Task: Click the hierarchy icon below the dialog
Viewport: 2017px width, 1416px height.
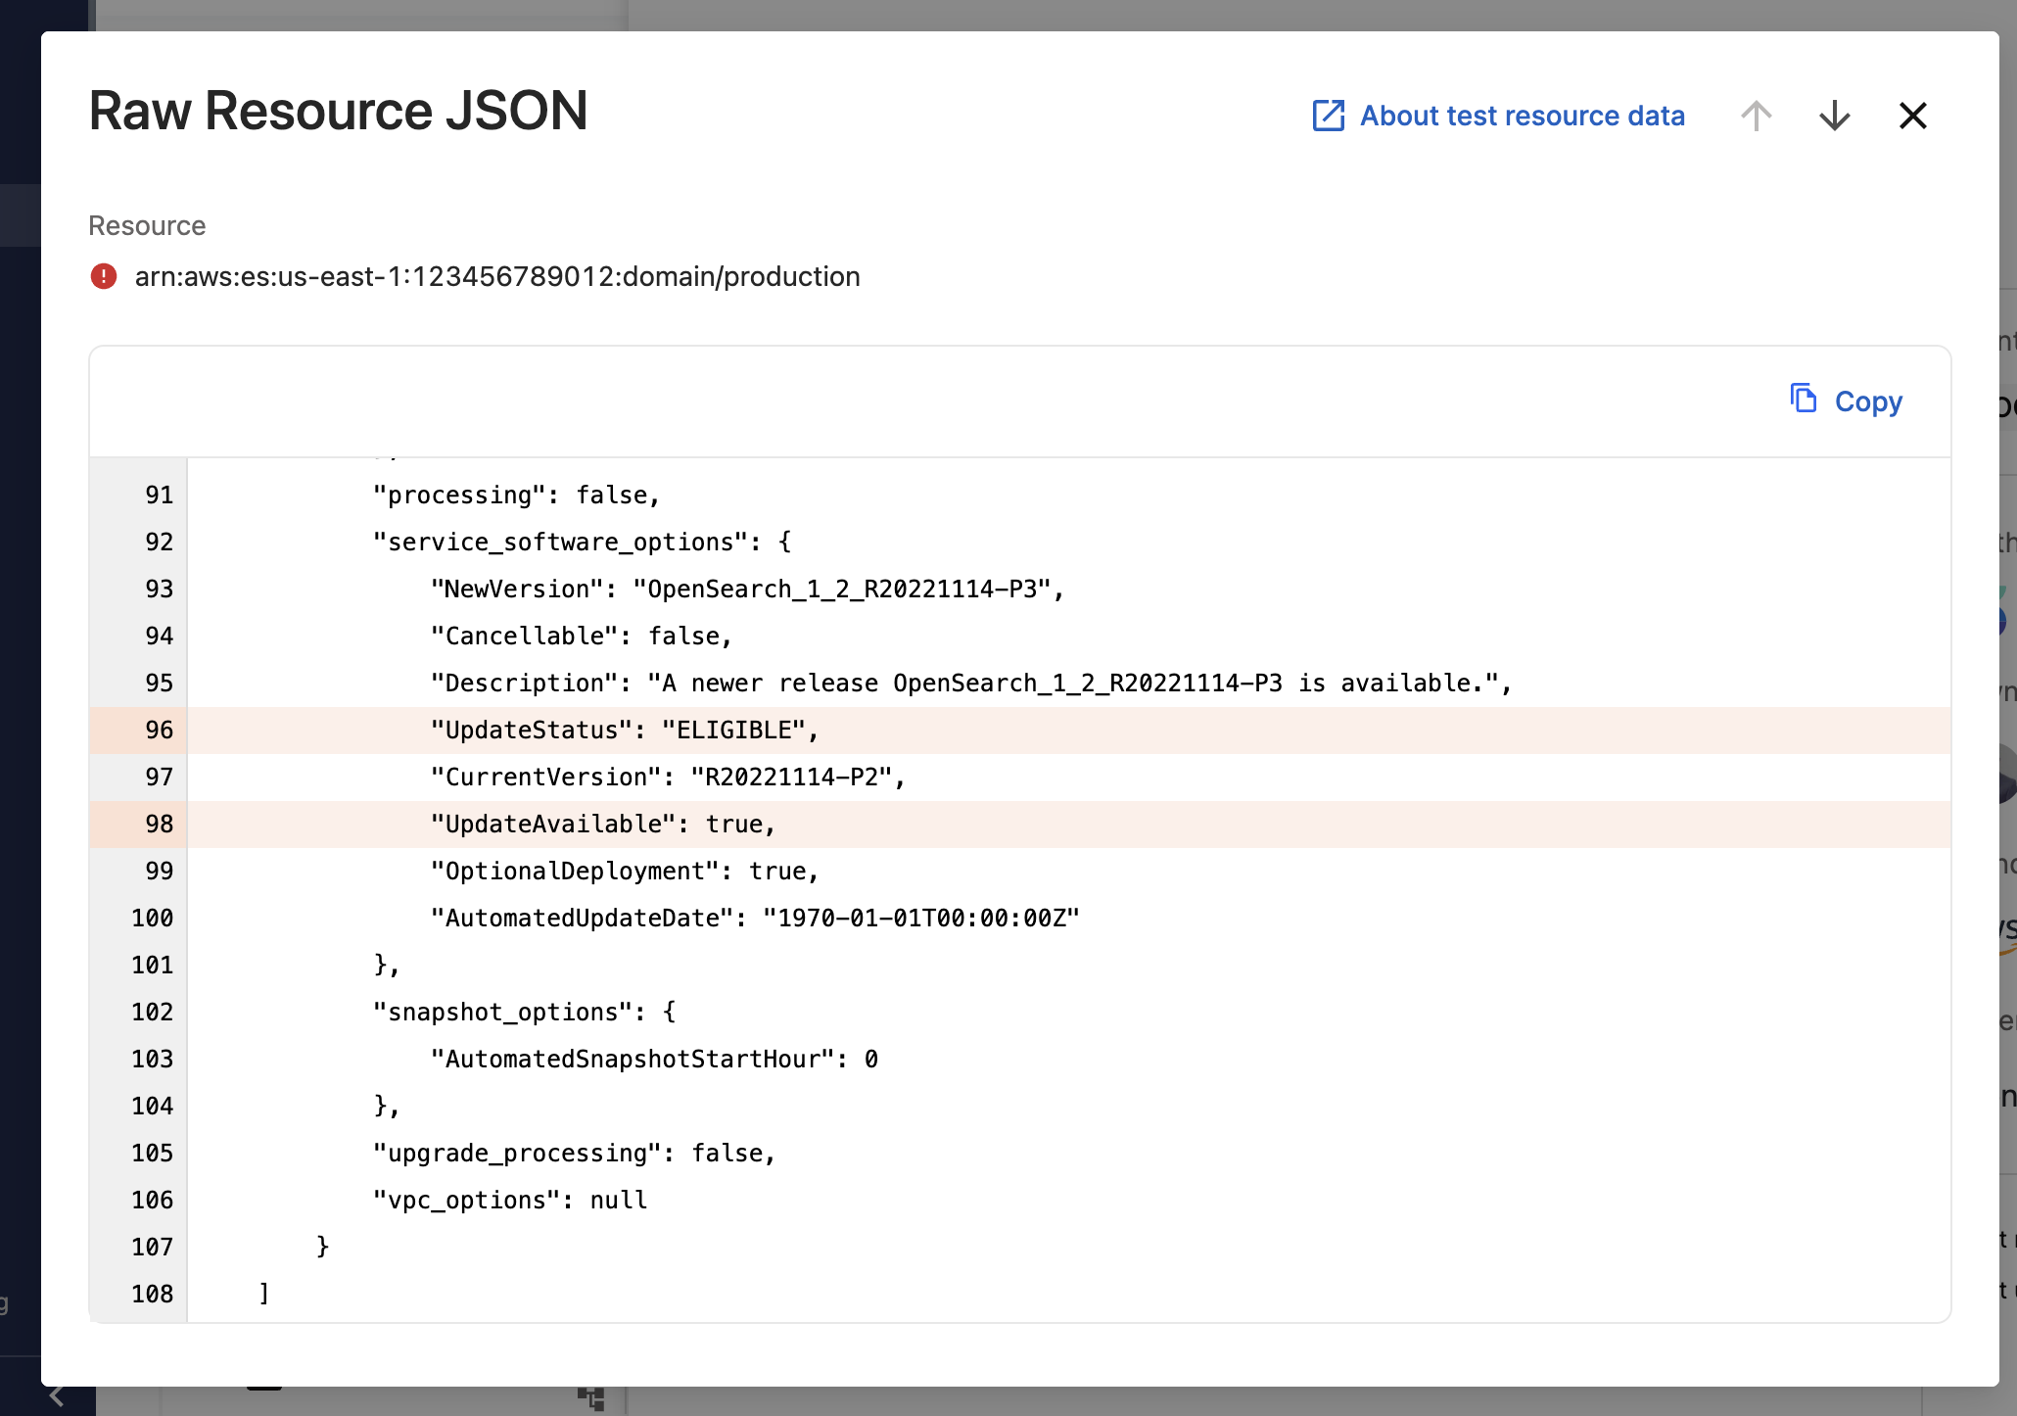Action: pyautogui.click(x=590, y=1398)
